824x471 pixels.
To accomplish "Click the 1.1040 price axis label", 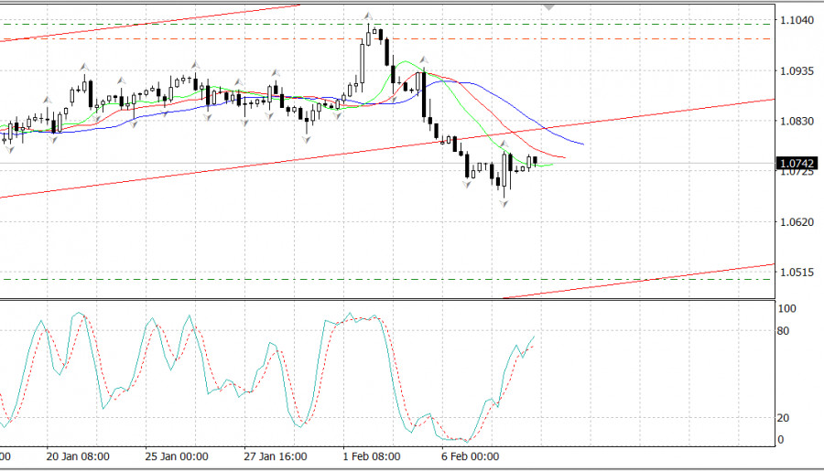I will tap(795, 20).
